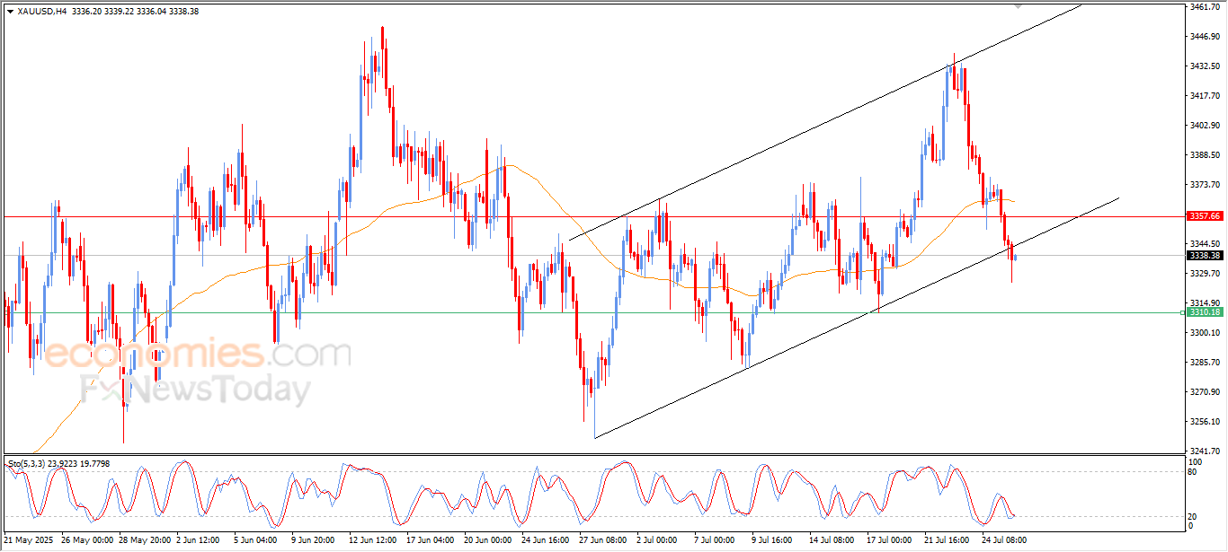Image resolution: width=1228 pixels, height=552 pixels.
Task: Click the current price label 3338.38
Action: coord(1204,256)
